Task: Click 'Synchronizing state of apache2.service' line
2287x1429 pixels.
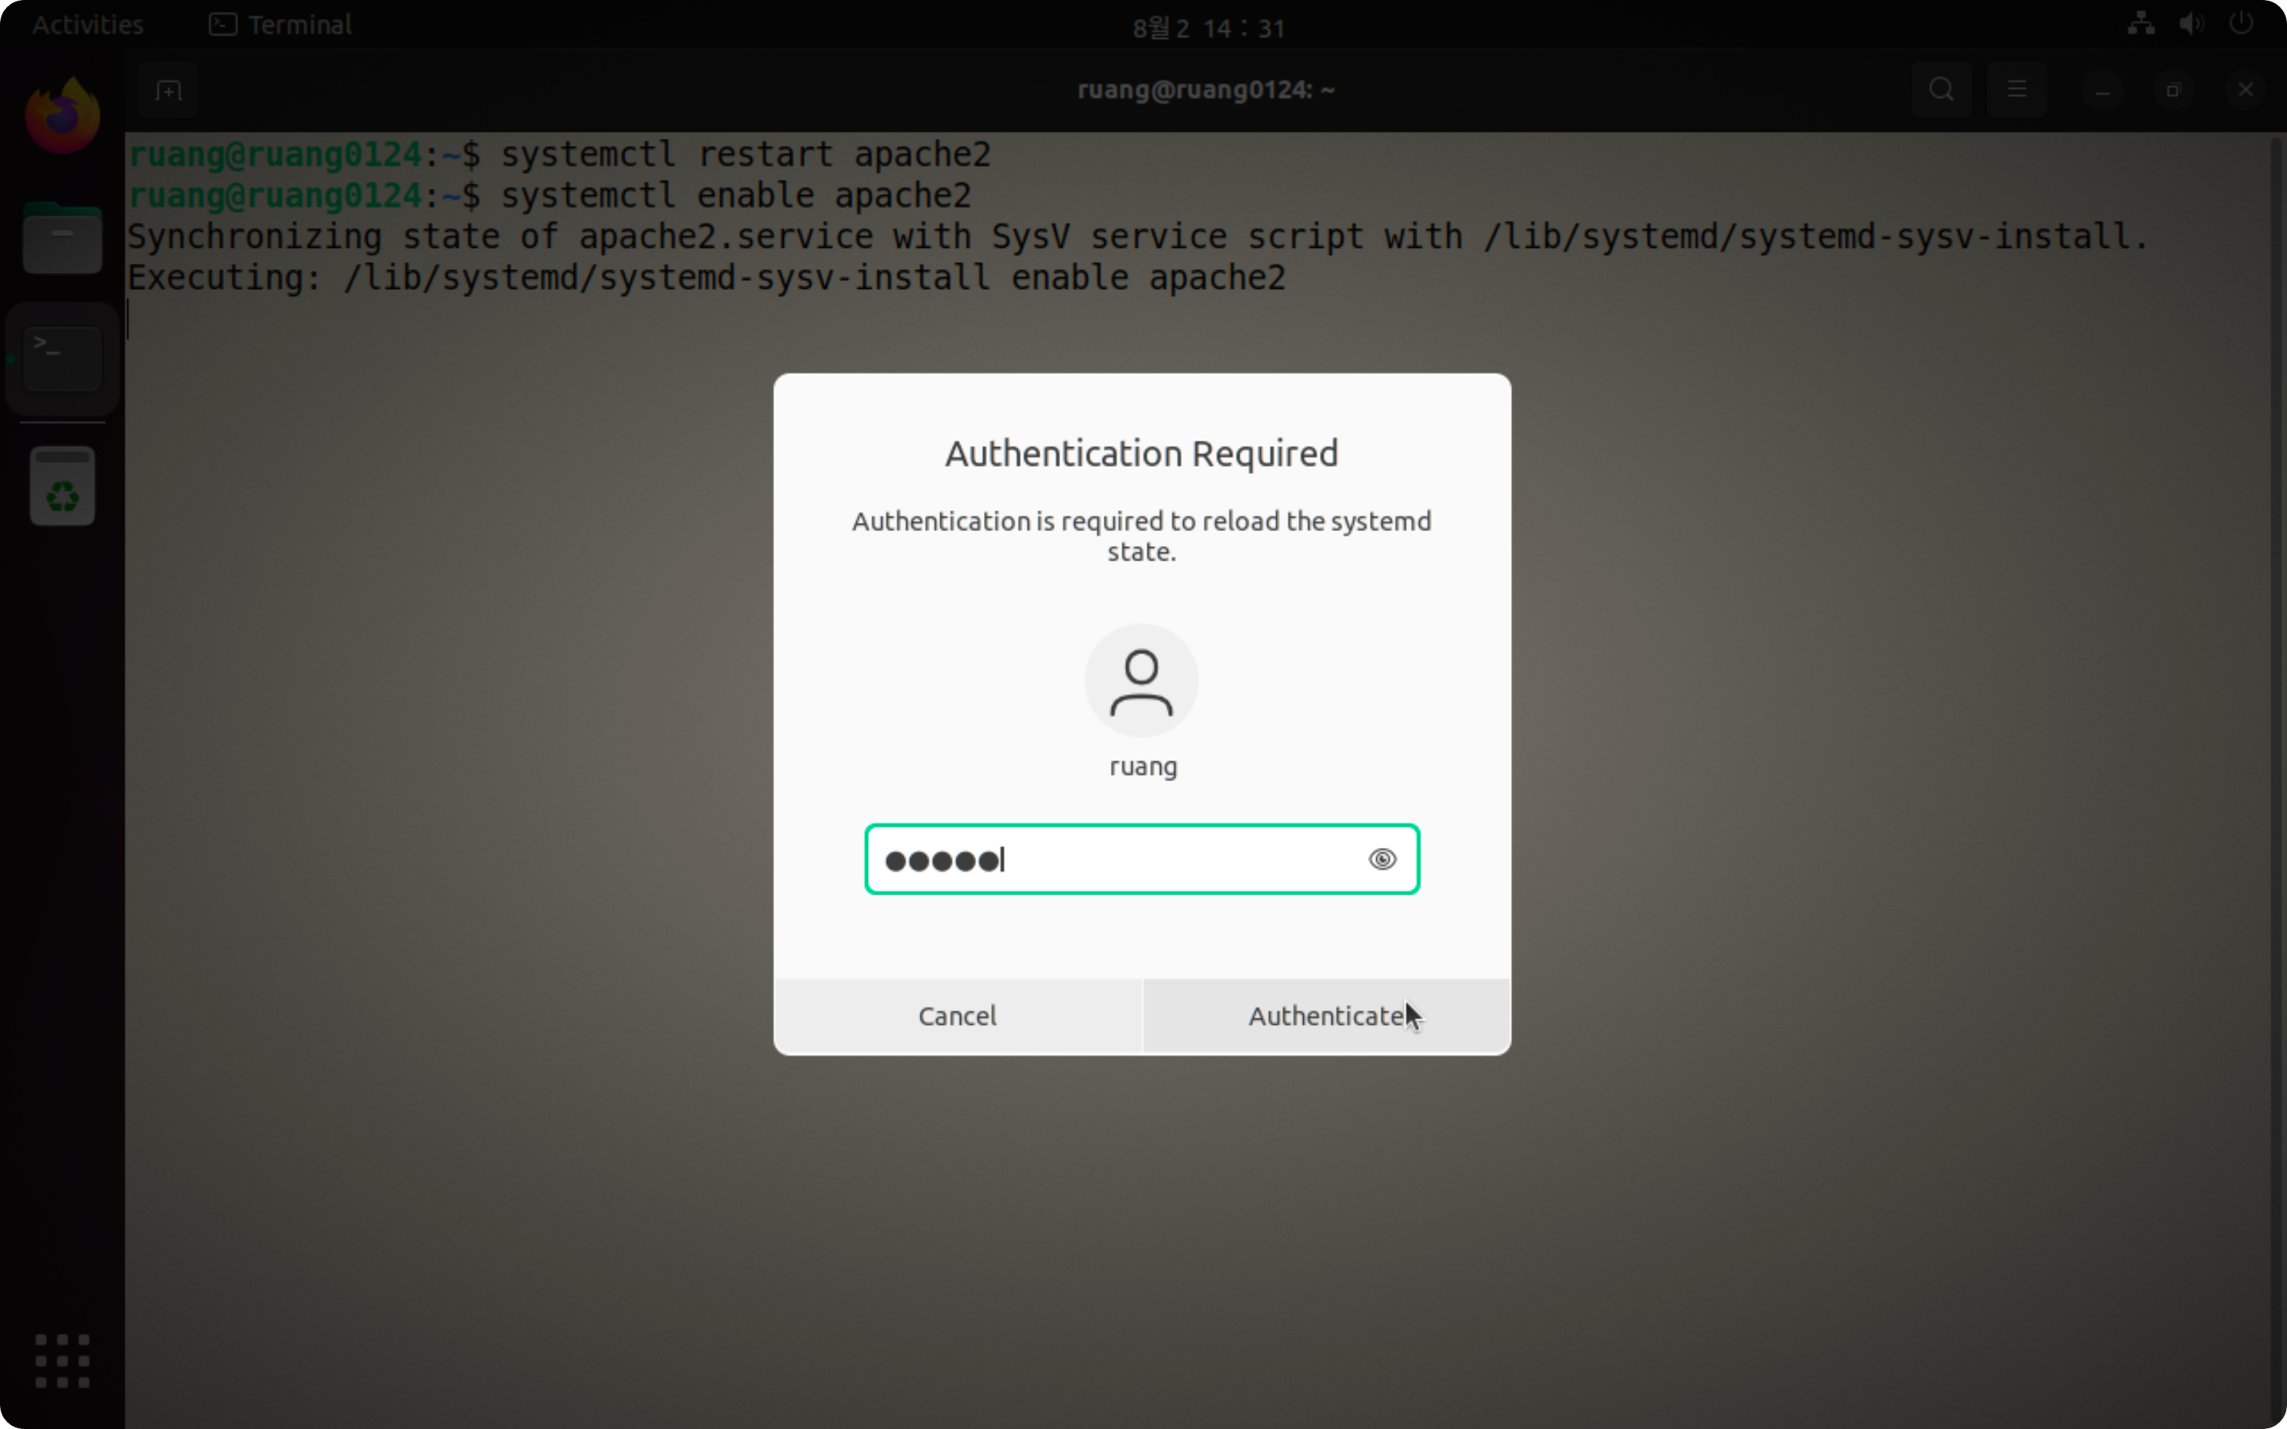Action: pyautogui.click(x=1139, y=237)
